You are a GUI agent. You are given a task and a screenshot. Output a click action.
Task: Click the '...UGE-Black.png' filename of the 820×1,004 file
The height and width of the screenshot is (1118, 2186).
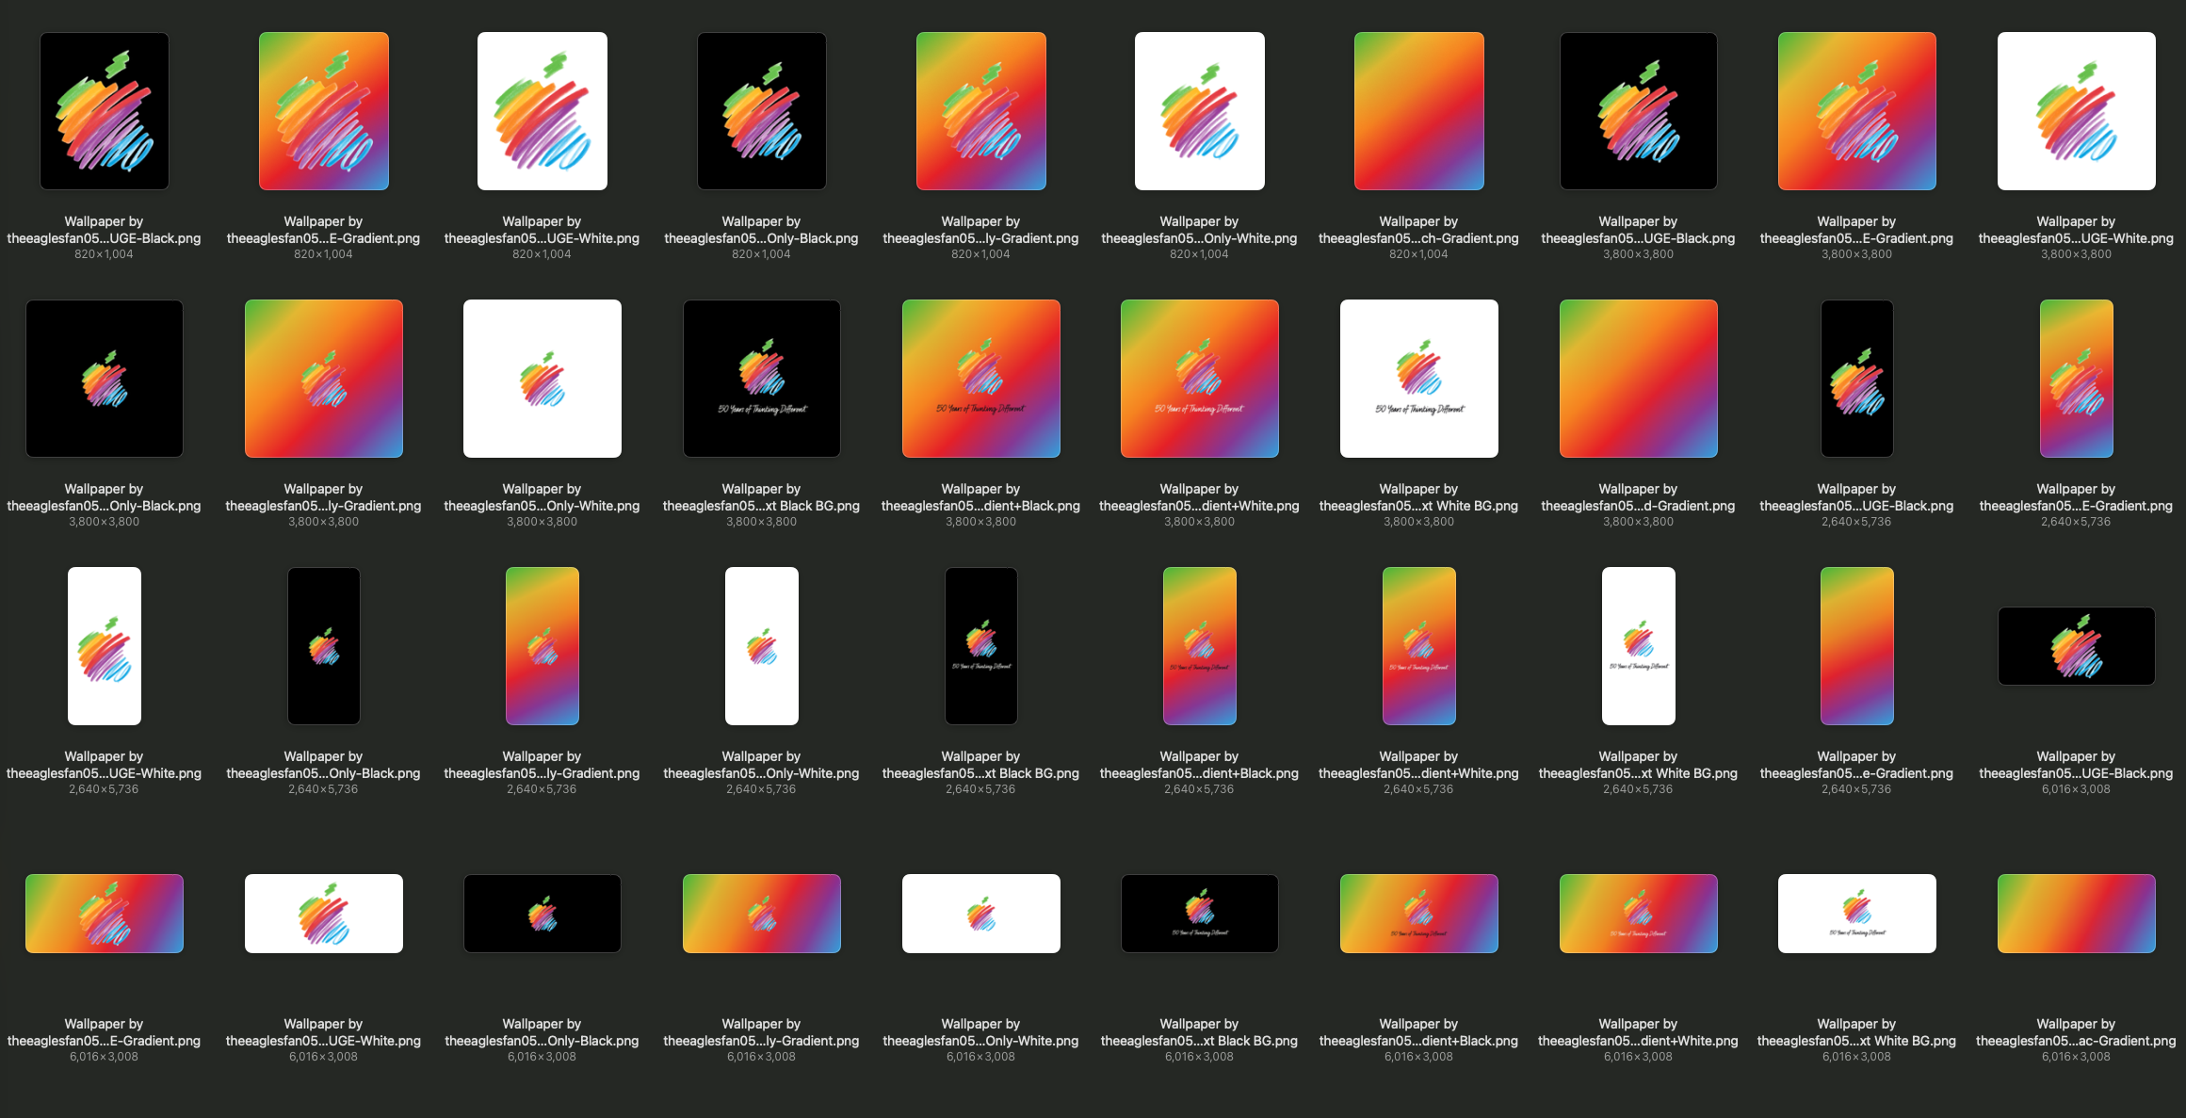(x=105, y=238)
